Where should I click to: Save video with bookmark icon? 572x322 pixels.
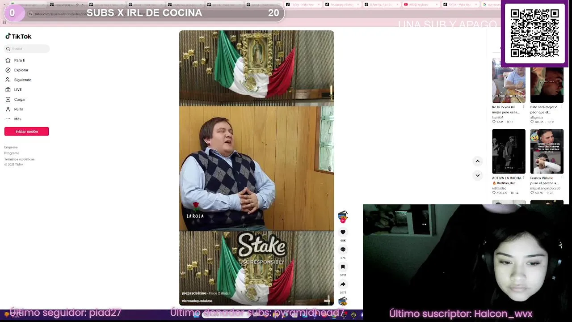coord(343,267)
